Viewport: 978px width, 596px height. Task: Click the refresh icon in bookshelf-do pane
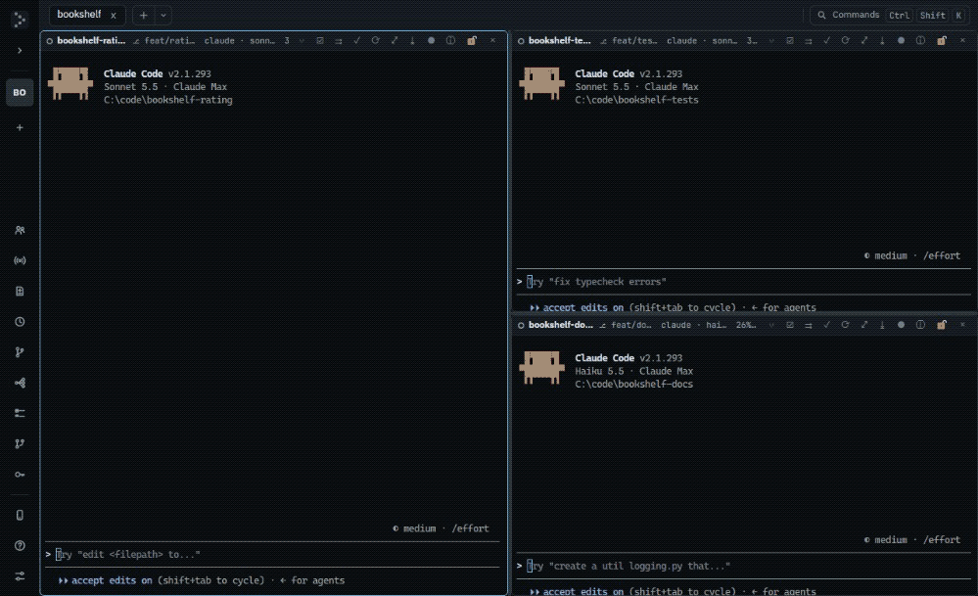(845, 325)
